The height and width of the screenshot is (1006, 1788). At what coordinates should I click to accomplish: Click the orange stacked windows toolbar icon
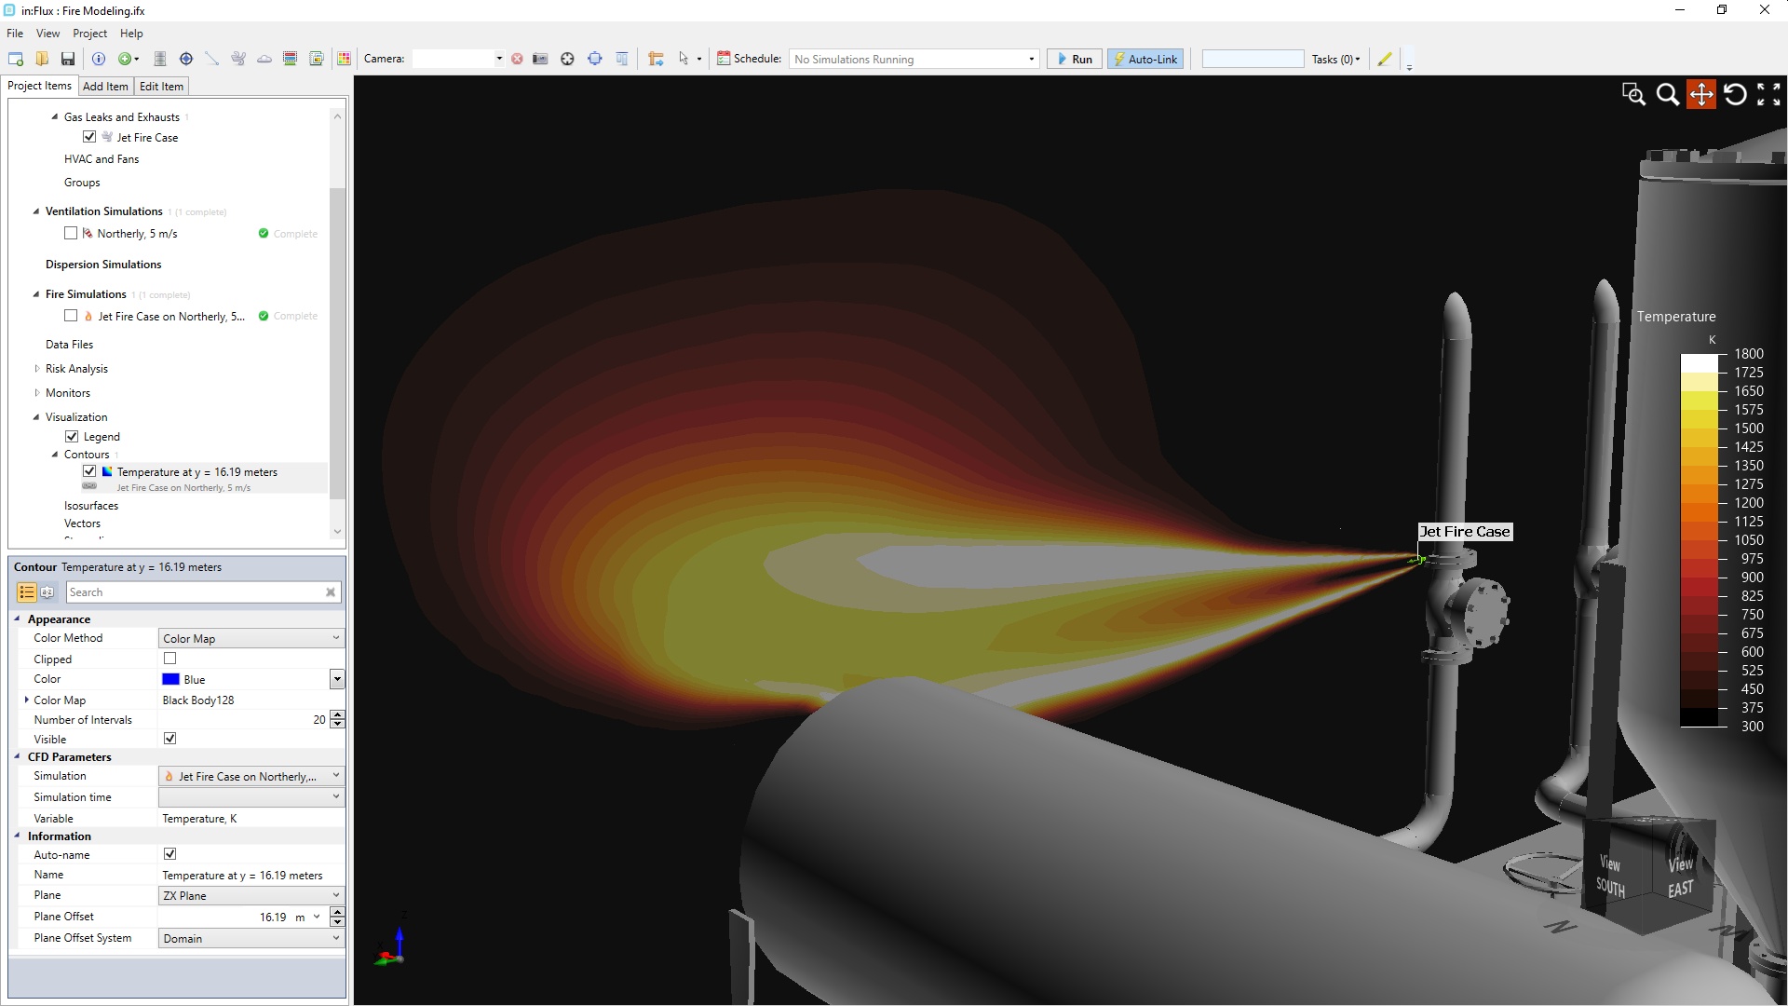tap(317, 59)
